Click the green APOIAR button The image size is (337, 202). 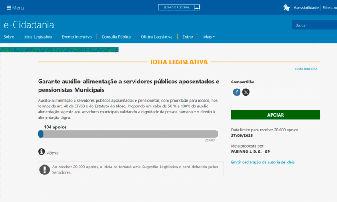point(276,115)
